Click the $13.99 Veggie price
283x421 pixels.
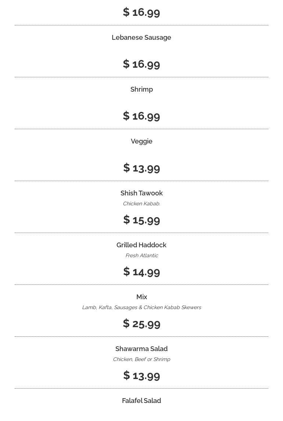(141, 168)
